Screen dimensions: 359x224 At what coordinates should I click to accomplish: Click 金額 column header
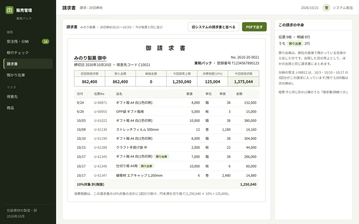(x=239, y=94)
